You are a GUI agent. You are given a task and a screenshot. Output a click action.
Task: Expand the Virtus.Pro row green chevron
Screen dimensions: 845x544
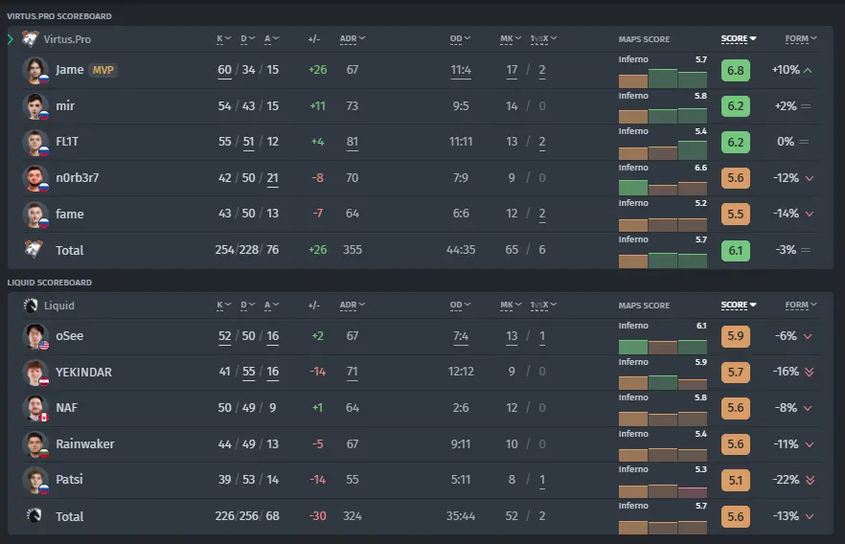point(11,38)
